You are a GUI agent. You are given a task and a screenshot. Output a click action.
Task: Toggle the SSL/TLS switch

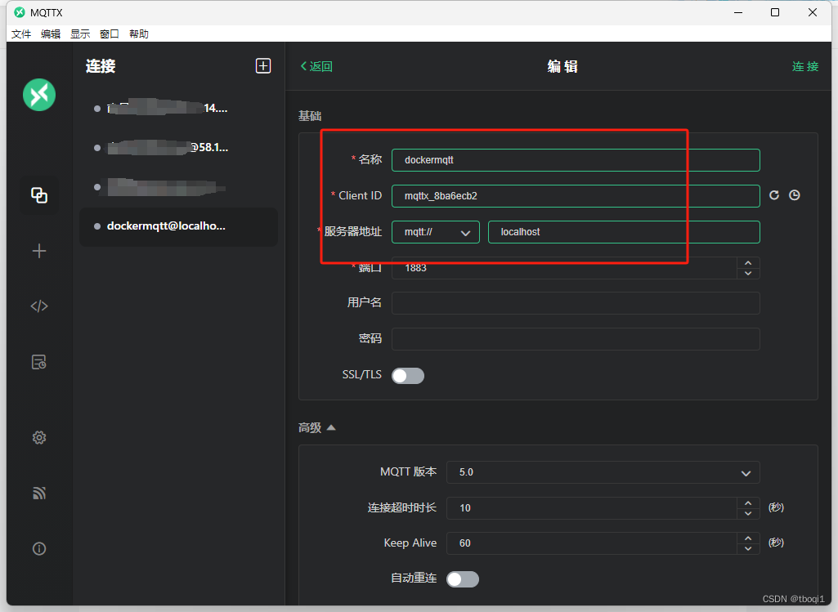click(408, 376)
